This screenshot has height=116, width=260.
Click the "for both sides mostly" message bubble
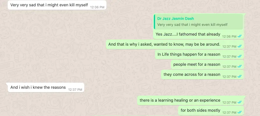(x=211, y=111)
